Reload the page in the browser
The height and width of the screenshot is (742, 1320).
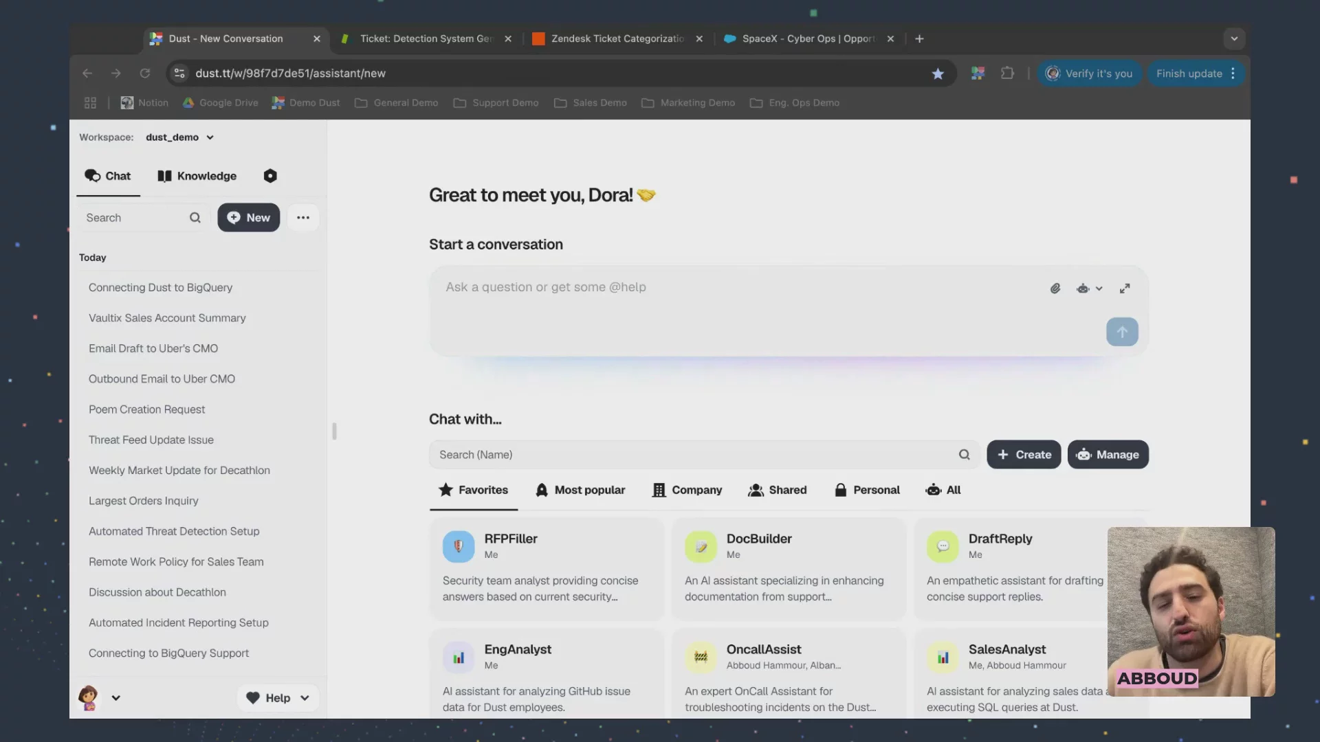click(x=145, y=74)
